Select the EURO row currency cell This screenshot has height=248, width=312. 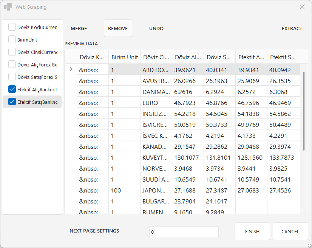point(156,103)
